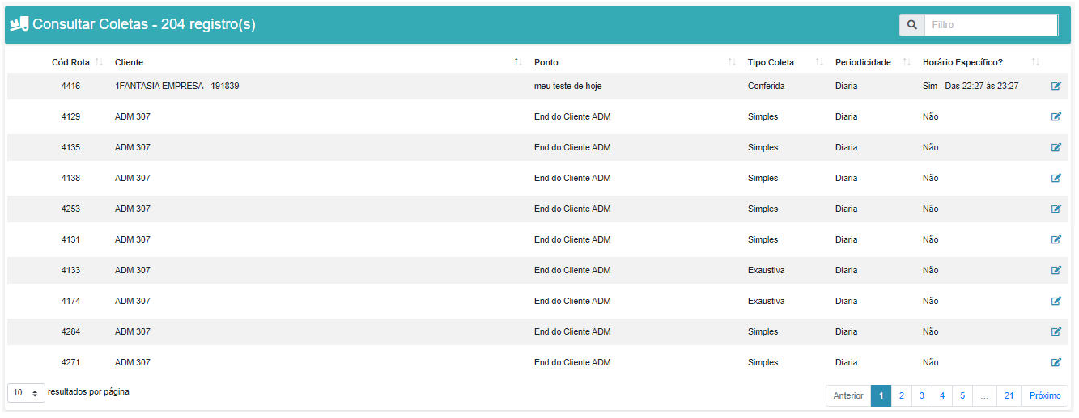1079x418 pixels.
Task: Click edit icon for route 4271
Action: [x=1056, y=362]
